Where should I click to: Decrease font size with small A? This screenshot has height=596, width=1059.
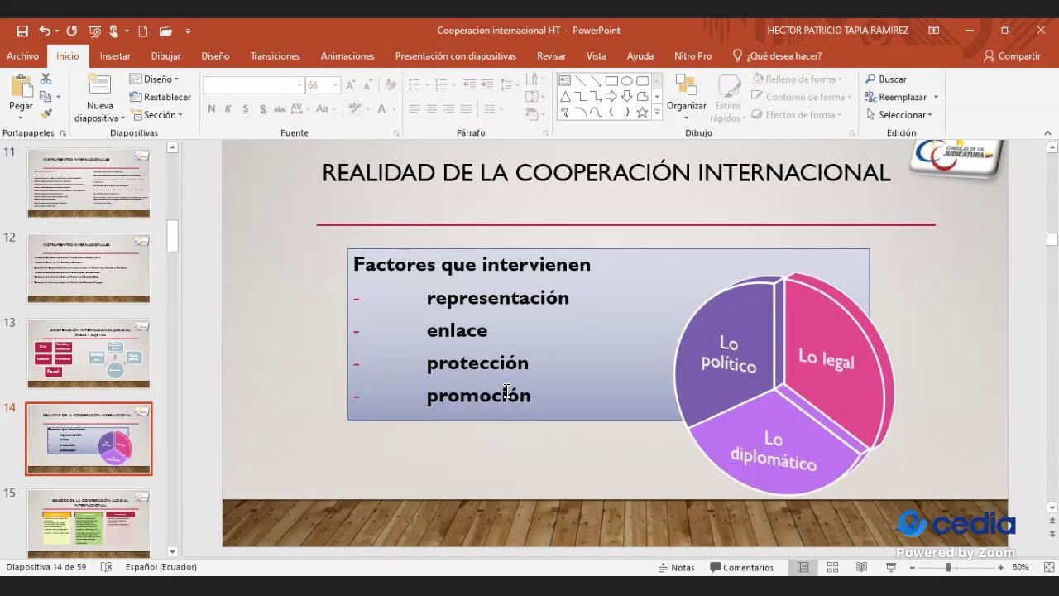[x=367, y=85]
